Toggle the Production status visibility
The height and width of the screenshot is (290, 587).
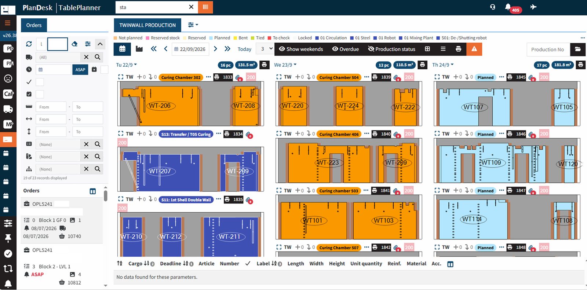tap(391, 49)
